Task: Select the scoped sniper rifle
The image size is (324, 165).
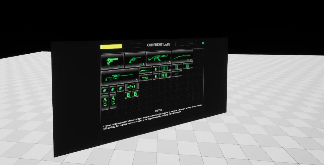Action: pyautogui.click(x=119, y=78)
